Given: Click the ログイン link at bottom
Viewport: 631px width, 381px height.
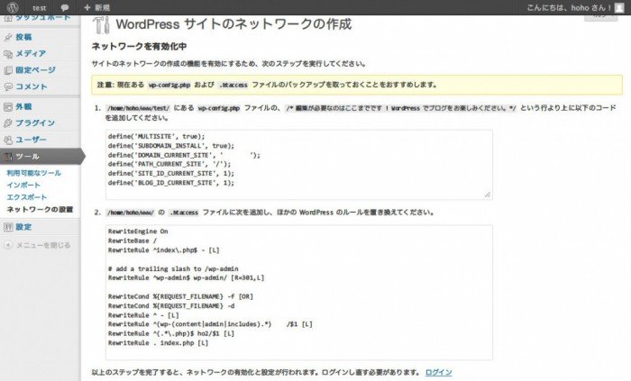Looking at the screenshot, I should click(438, 372).
